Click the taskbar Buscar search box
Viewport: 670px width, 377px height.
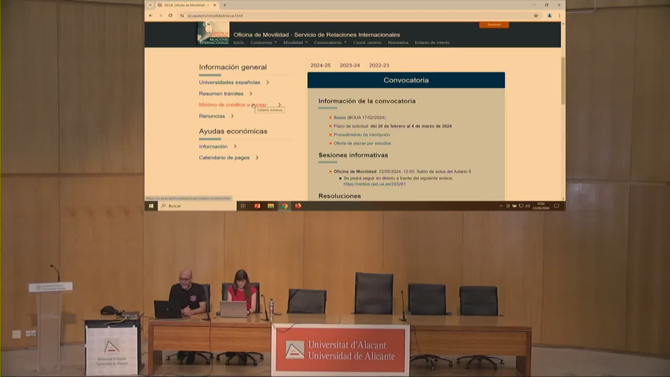tap(197, 206)
